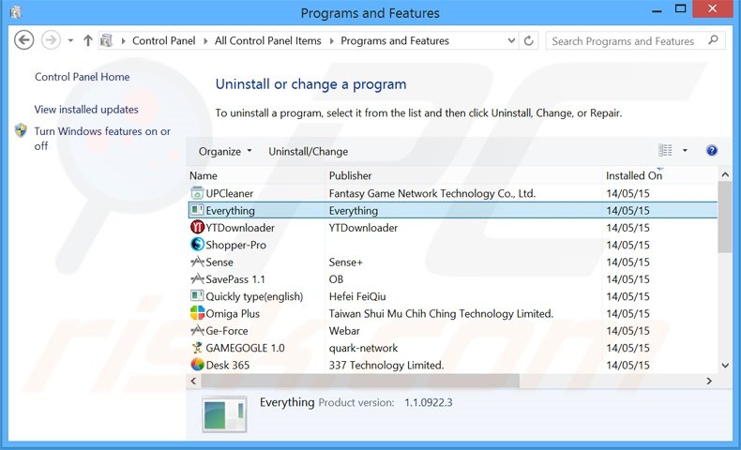Click the Sense program icon
741x450 pixels.
(197, 262)
